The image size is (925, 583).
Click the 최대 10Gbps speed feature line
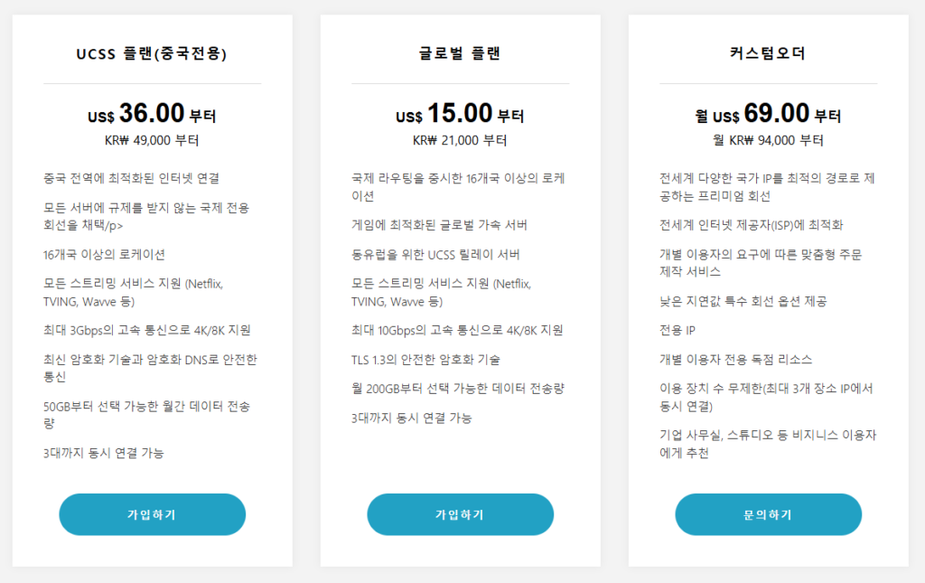tap(457, 331)
